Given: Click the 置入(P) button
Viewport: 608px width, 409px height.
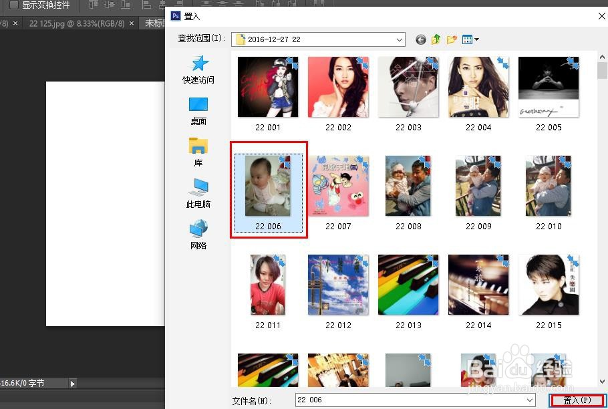Looking at the screenshot, I should point(577,400).
